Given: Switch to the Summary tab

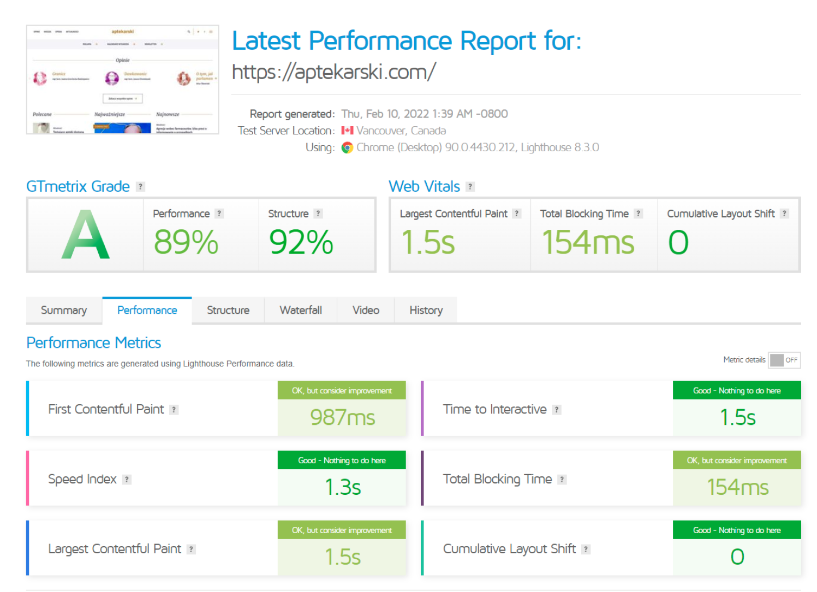Looking at the screenshot, I should 64,310.
